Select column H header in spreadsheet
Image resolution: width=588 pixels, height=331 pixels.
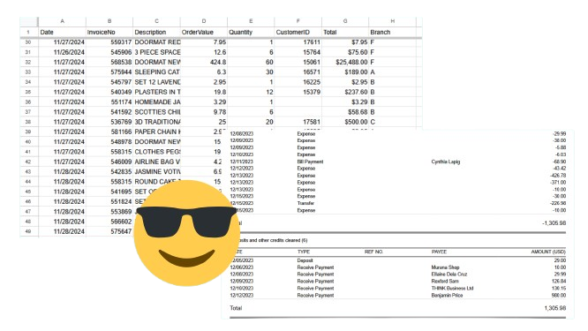tap(392, 21)
